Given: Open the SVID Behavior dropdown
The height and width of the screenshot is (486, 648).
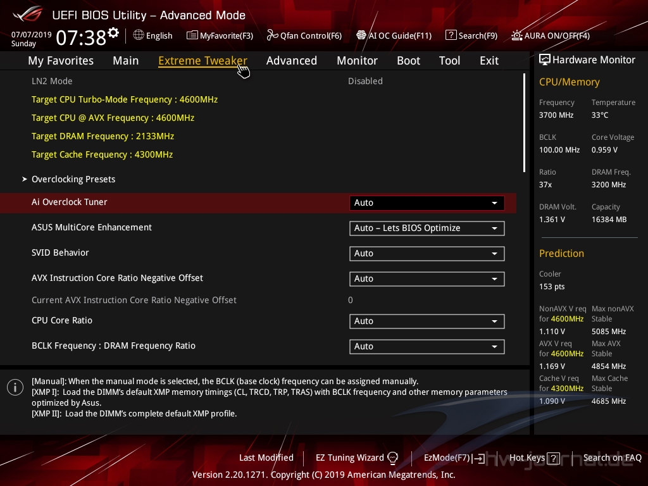Looking at the screenshot, I should tap(427, 254).
